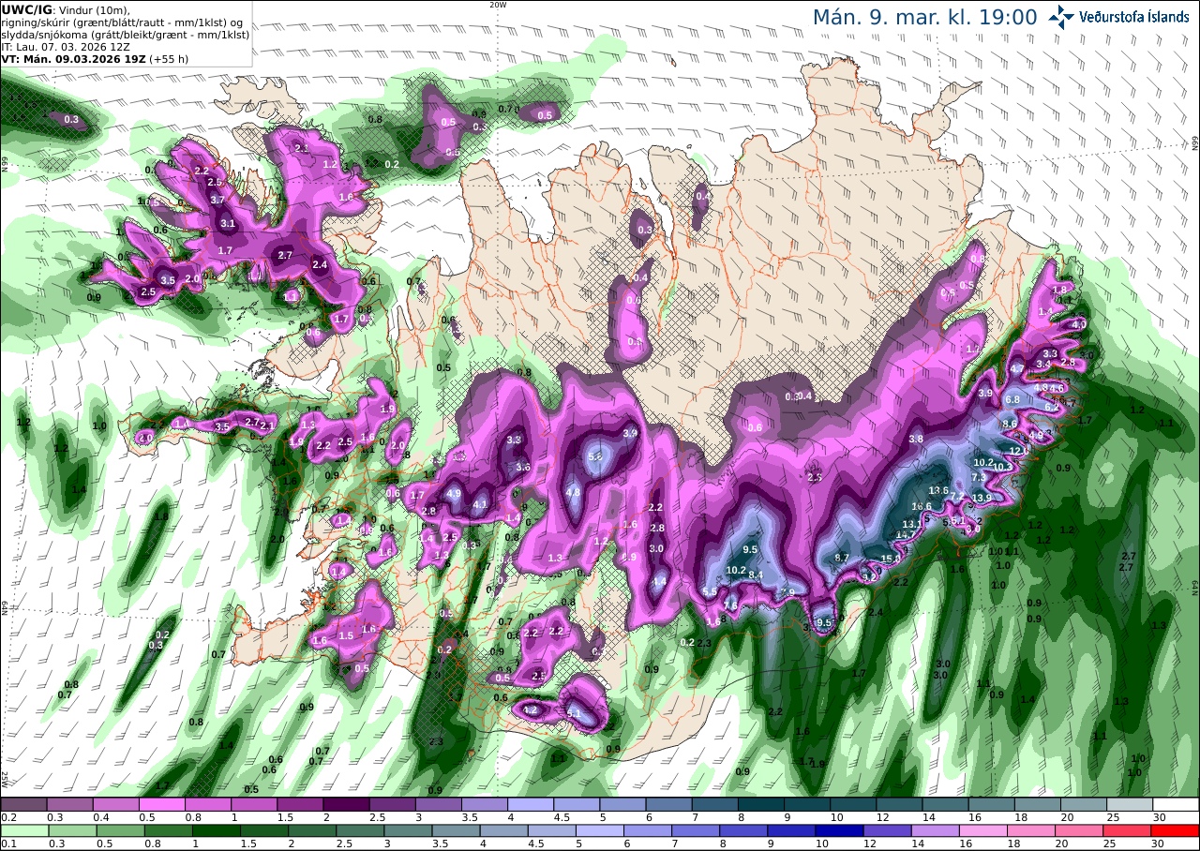The image size is (1200, 851).
Task: Click the 15.0 precipitation value near the southeast coast
Action: click(891, 559)
